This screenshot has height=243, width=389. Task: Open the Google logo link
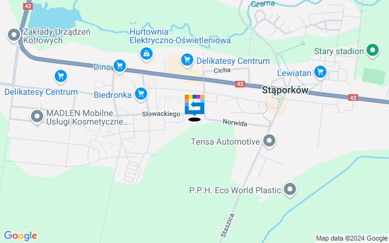tap(20, 236)
